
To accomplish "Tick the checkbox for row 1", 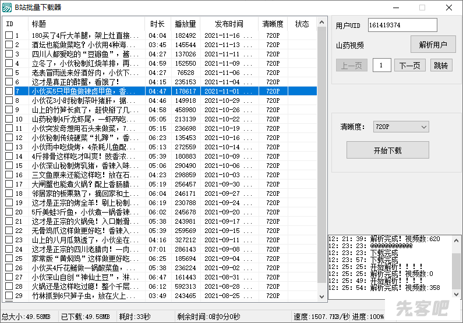I will click(x=9, y=35).
